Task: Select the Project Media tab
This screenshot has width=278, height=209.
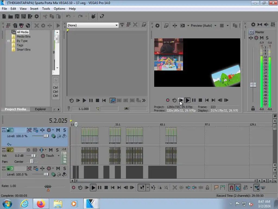Action: pyautogui.click(x=15, y=109)
